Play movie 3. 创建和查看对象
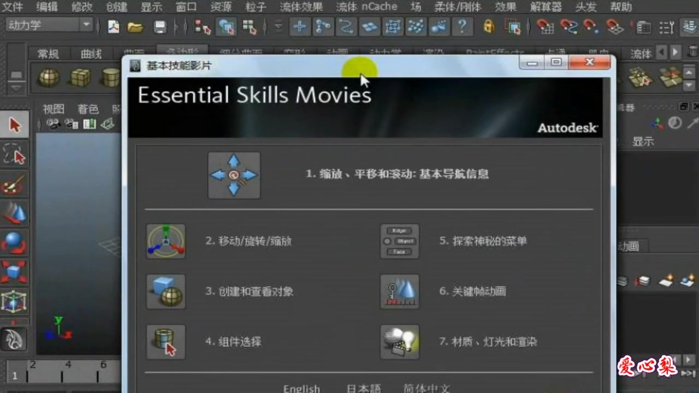This screenshot has height=393, width=699. click(249, 291)
